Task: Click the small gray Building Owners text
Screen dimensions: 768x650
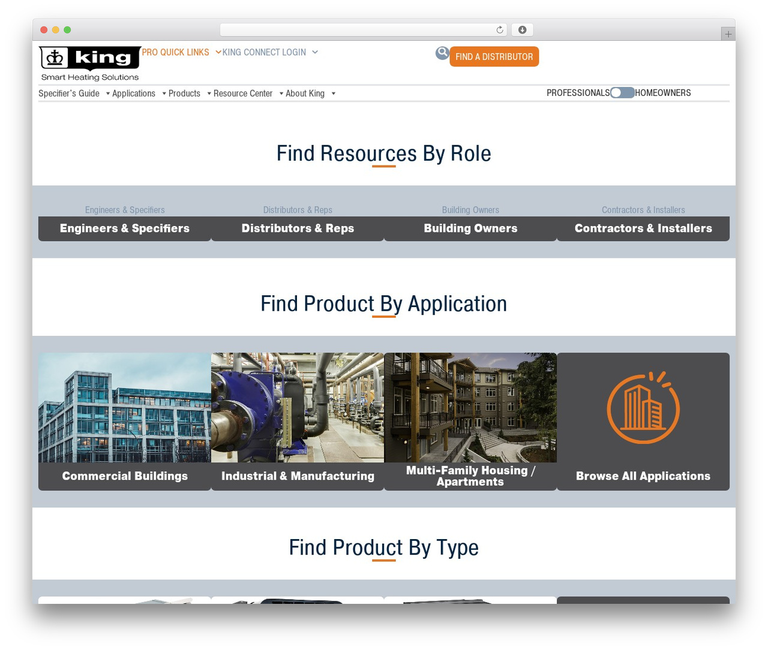Action: [470, 210]
